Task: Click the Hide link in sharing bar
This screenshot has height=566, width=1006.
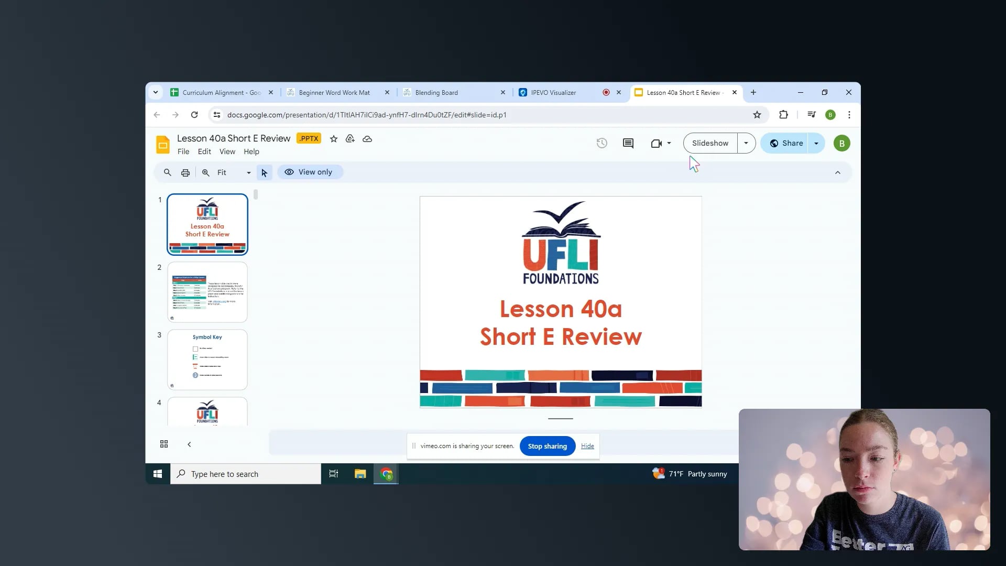Action: pos(587,446)
